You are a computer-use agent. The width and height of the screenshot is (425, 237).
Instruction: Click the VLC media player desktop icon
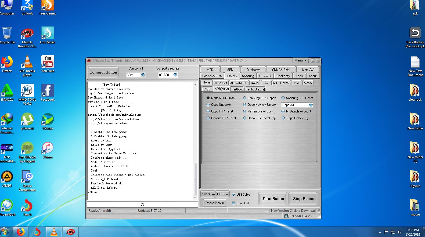pyautogui.click(x=27, y=66)
